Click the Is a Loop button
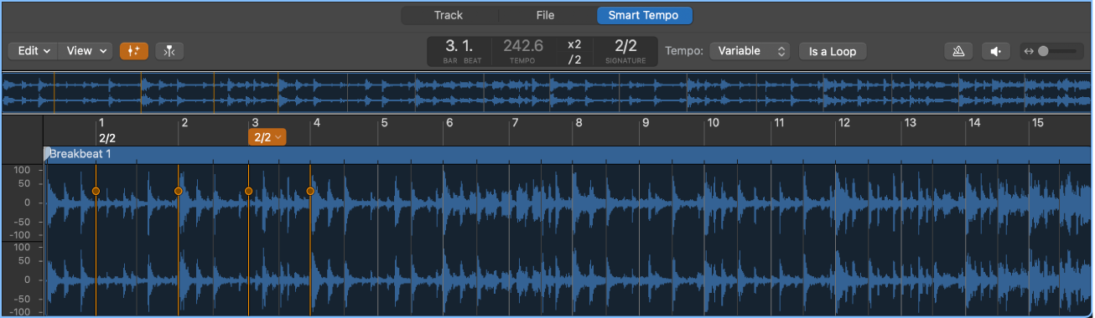Image resolution: width=1095 pixels, height=318 pixels. 833,51
